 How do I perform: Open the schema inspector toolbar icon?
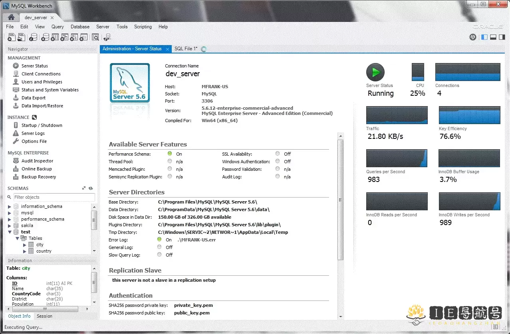(33, 37)
